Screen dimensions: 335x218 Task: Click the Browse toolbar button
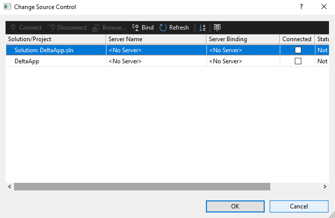(109, 28)
